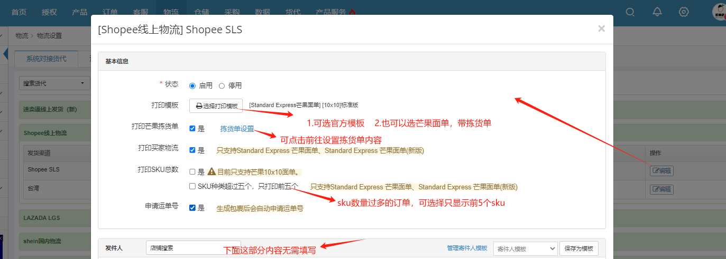Click the 保存为模板 button

(579, 248)
